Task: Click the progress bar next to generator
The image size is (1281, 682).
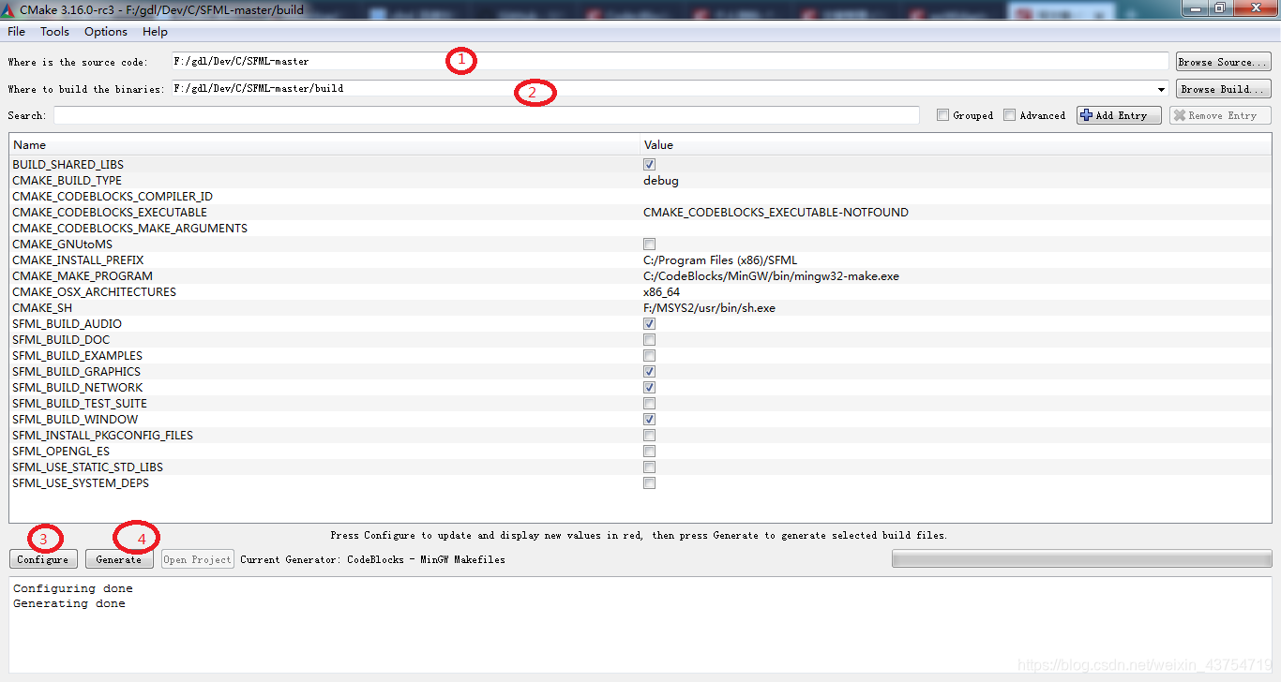Action: coord(1080,559)
